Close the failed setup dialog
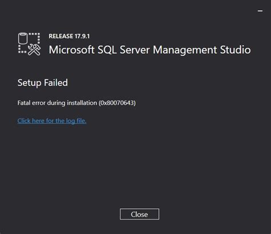The height and width of the screenshot is (234, 271). point(140,214)
